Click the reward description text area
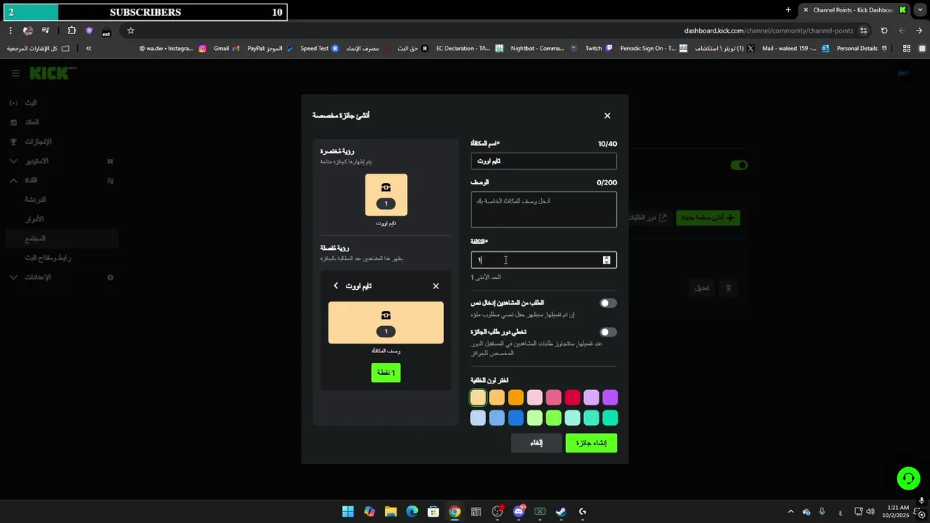This screenshot has height=523, width=930. click(x=543, y=209)
